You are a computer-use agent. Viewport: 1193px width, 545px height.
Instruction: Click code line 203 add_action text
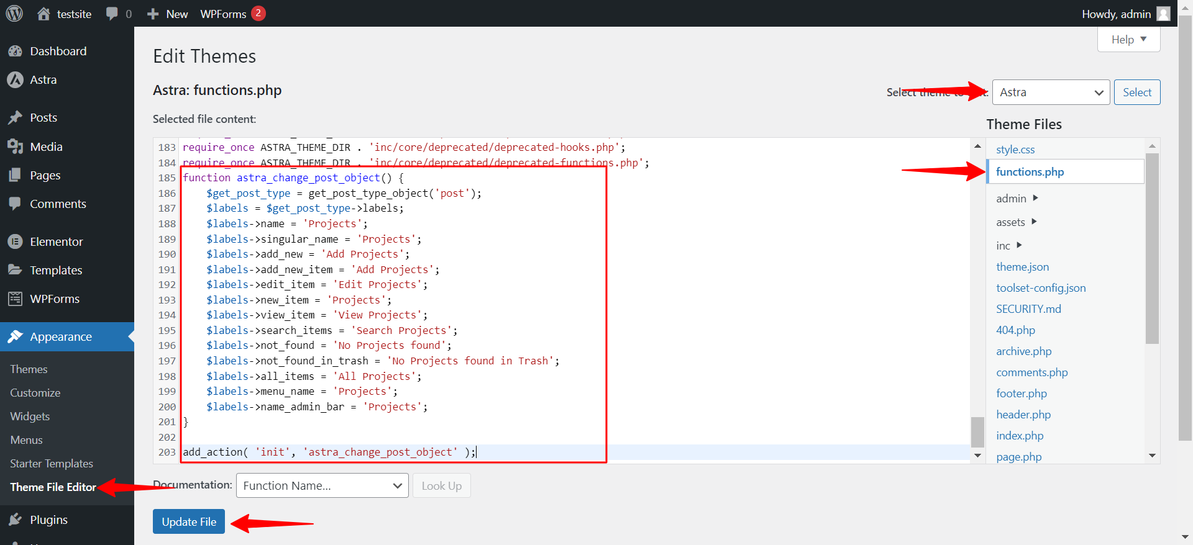(x=329, y=453)
